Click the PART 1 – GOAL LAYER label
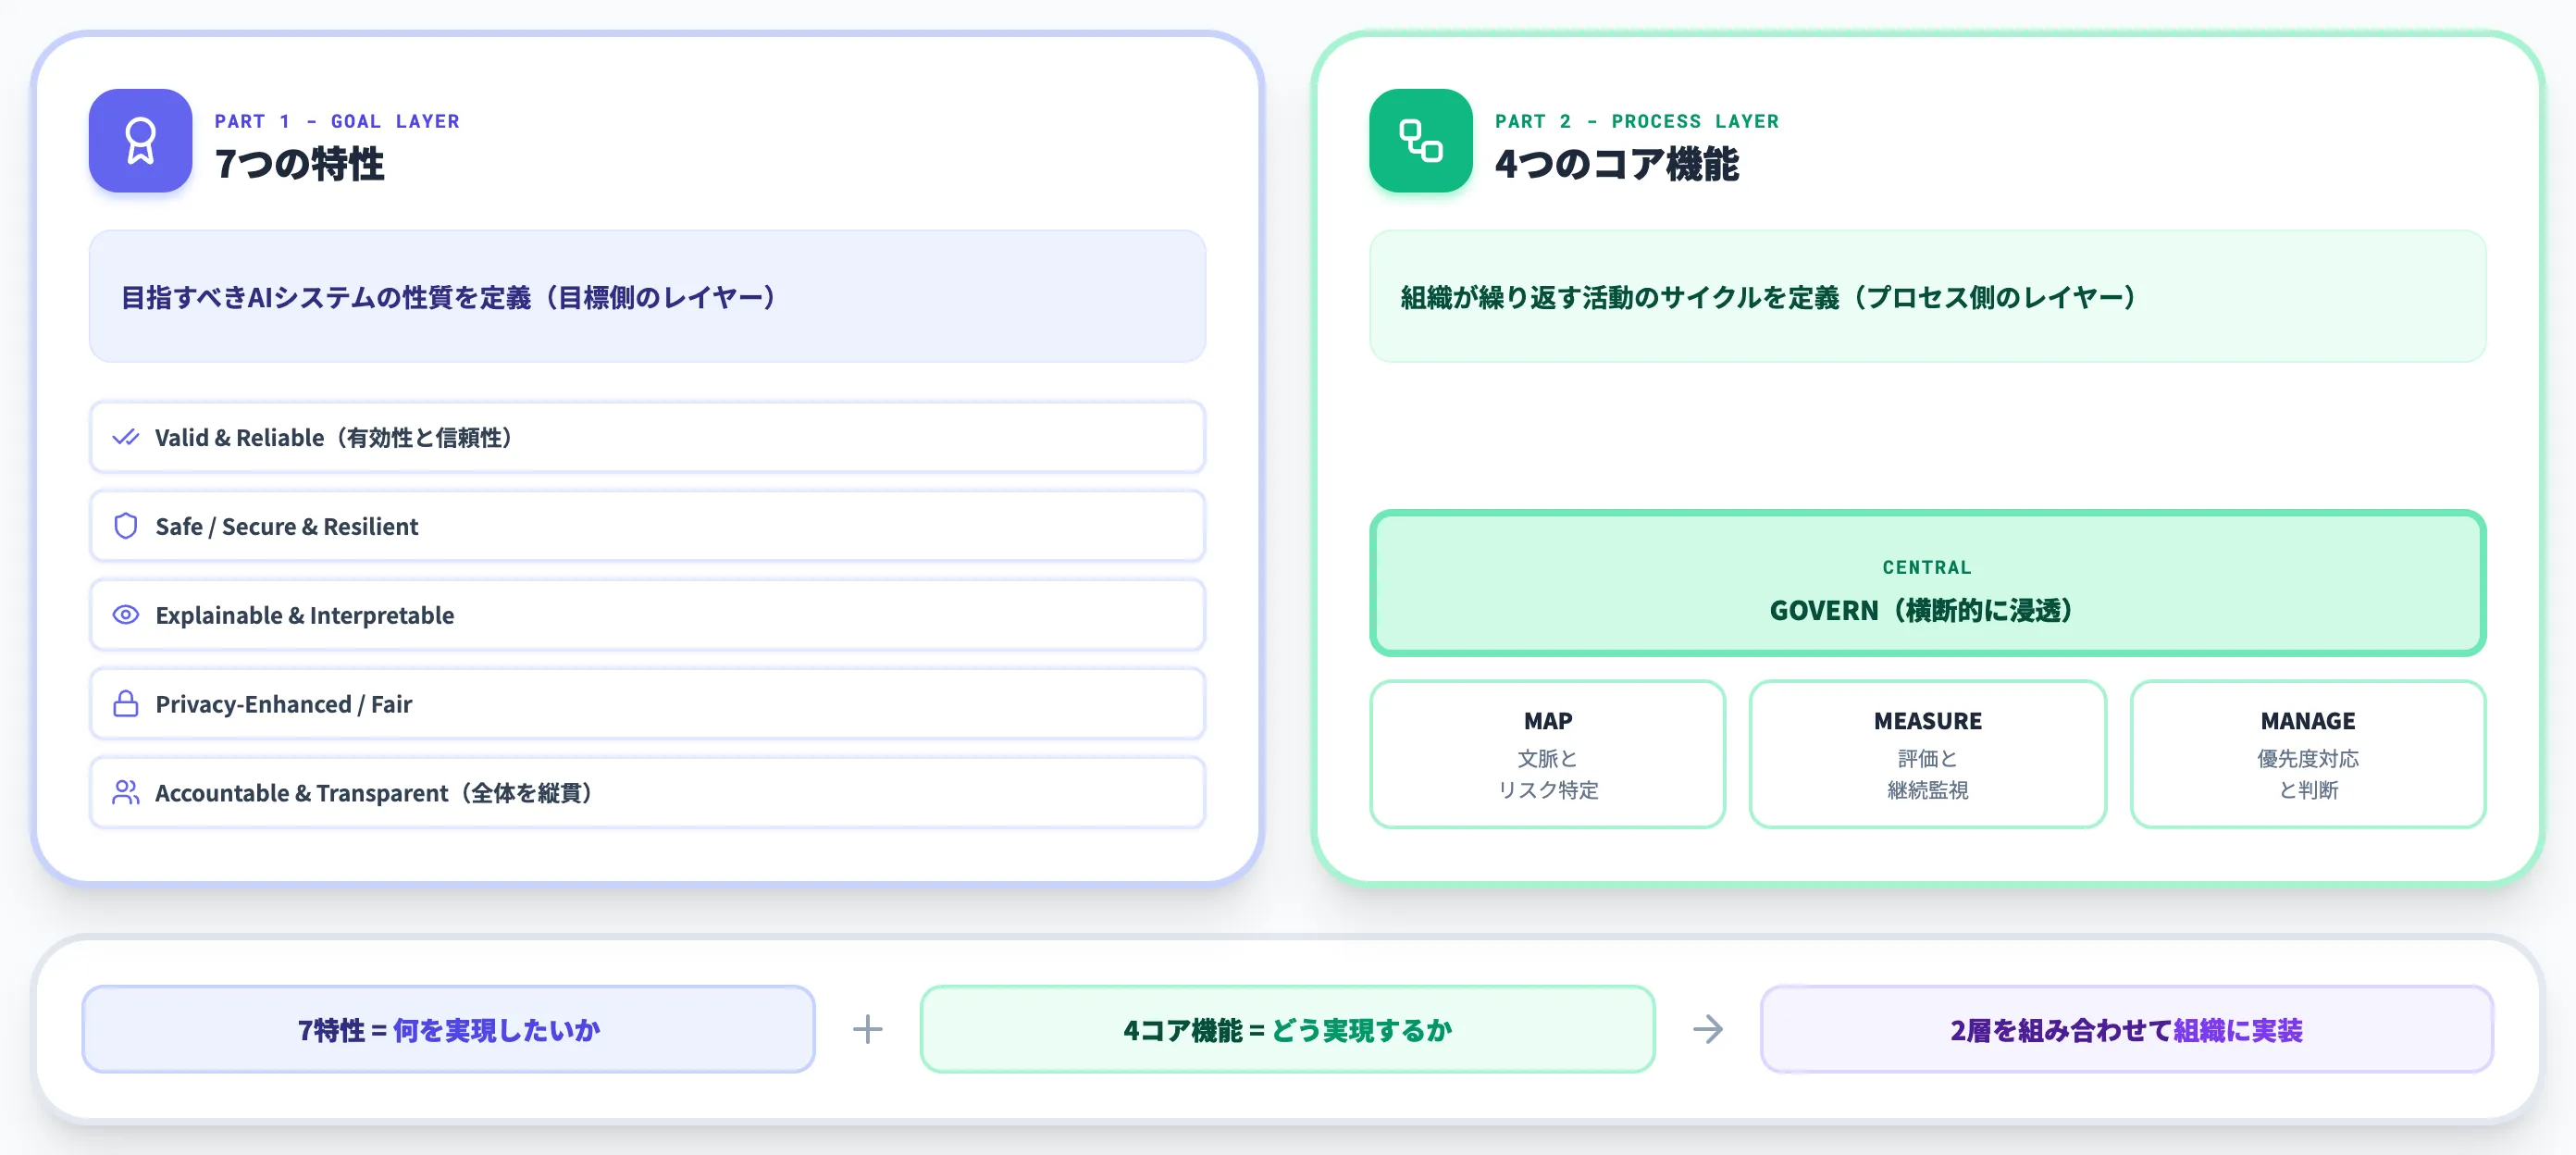This screenshot has height=1155, width=2576. pyautogui.click(x=337, y=121)
